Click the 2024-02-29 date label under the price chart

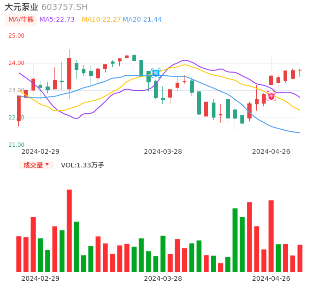pos(40,151)
